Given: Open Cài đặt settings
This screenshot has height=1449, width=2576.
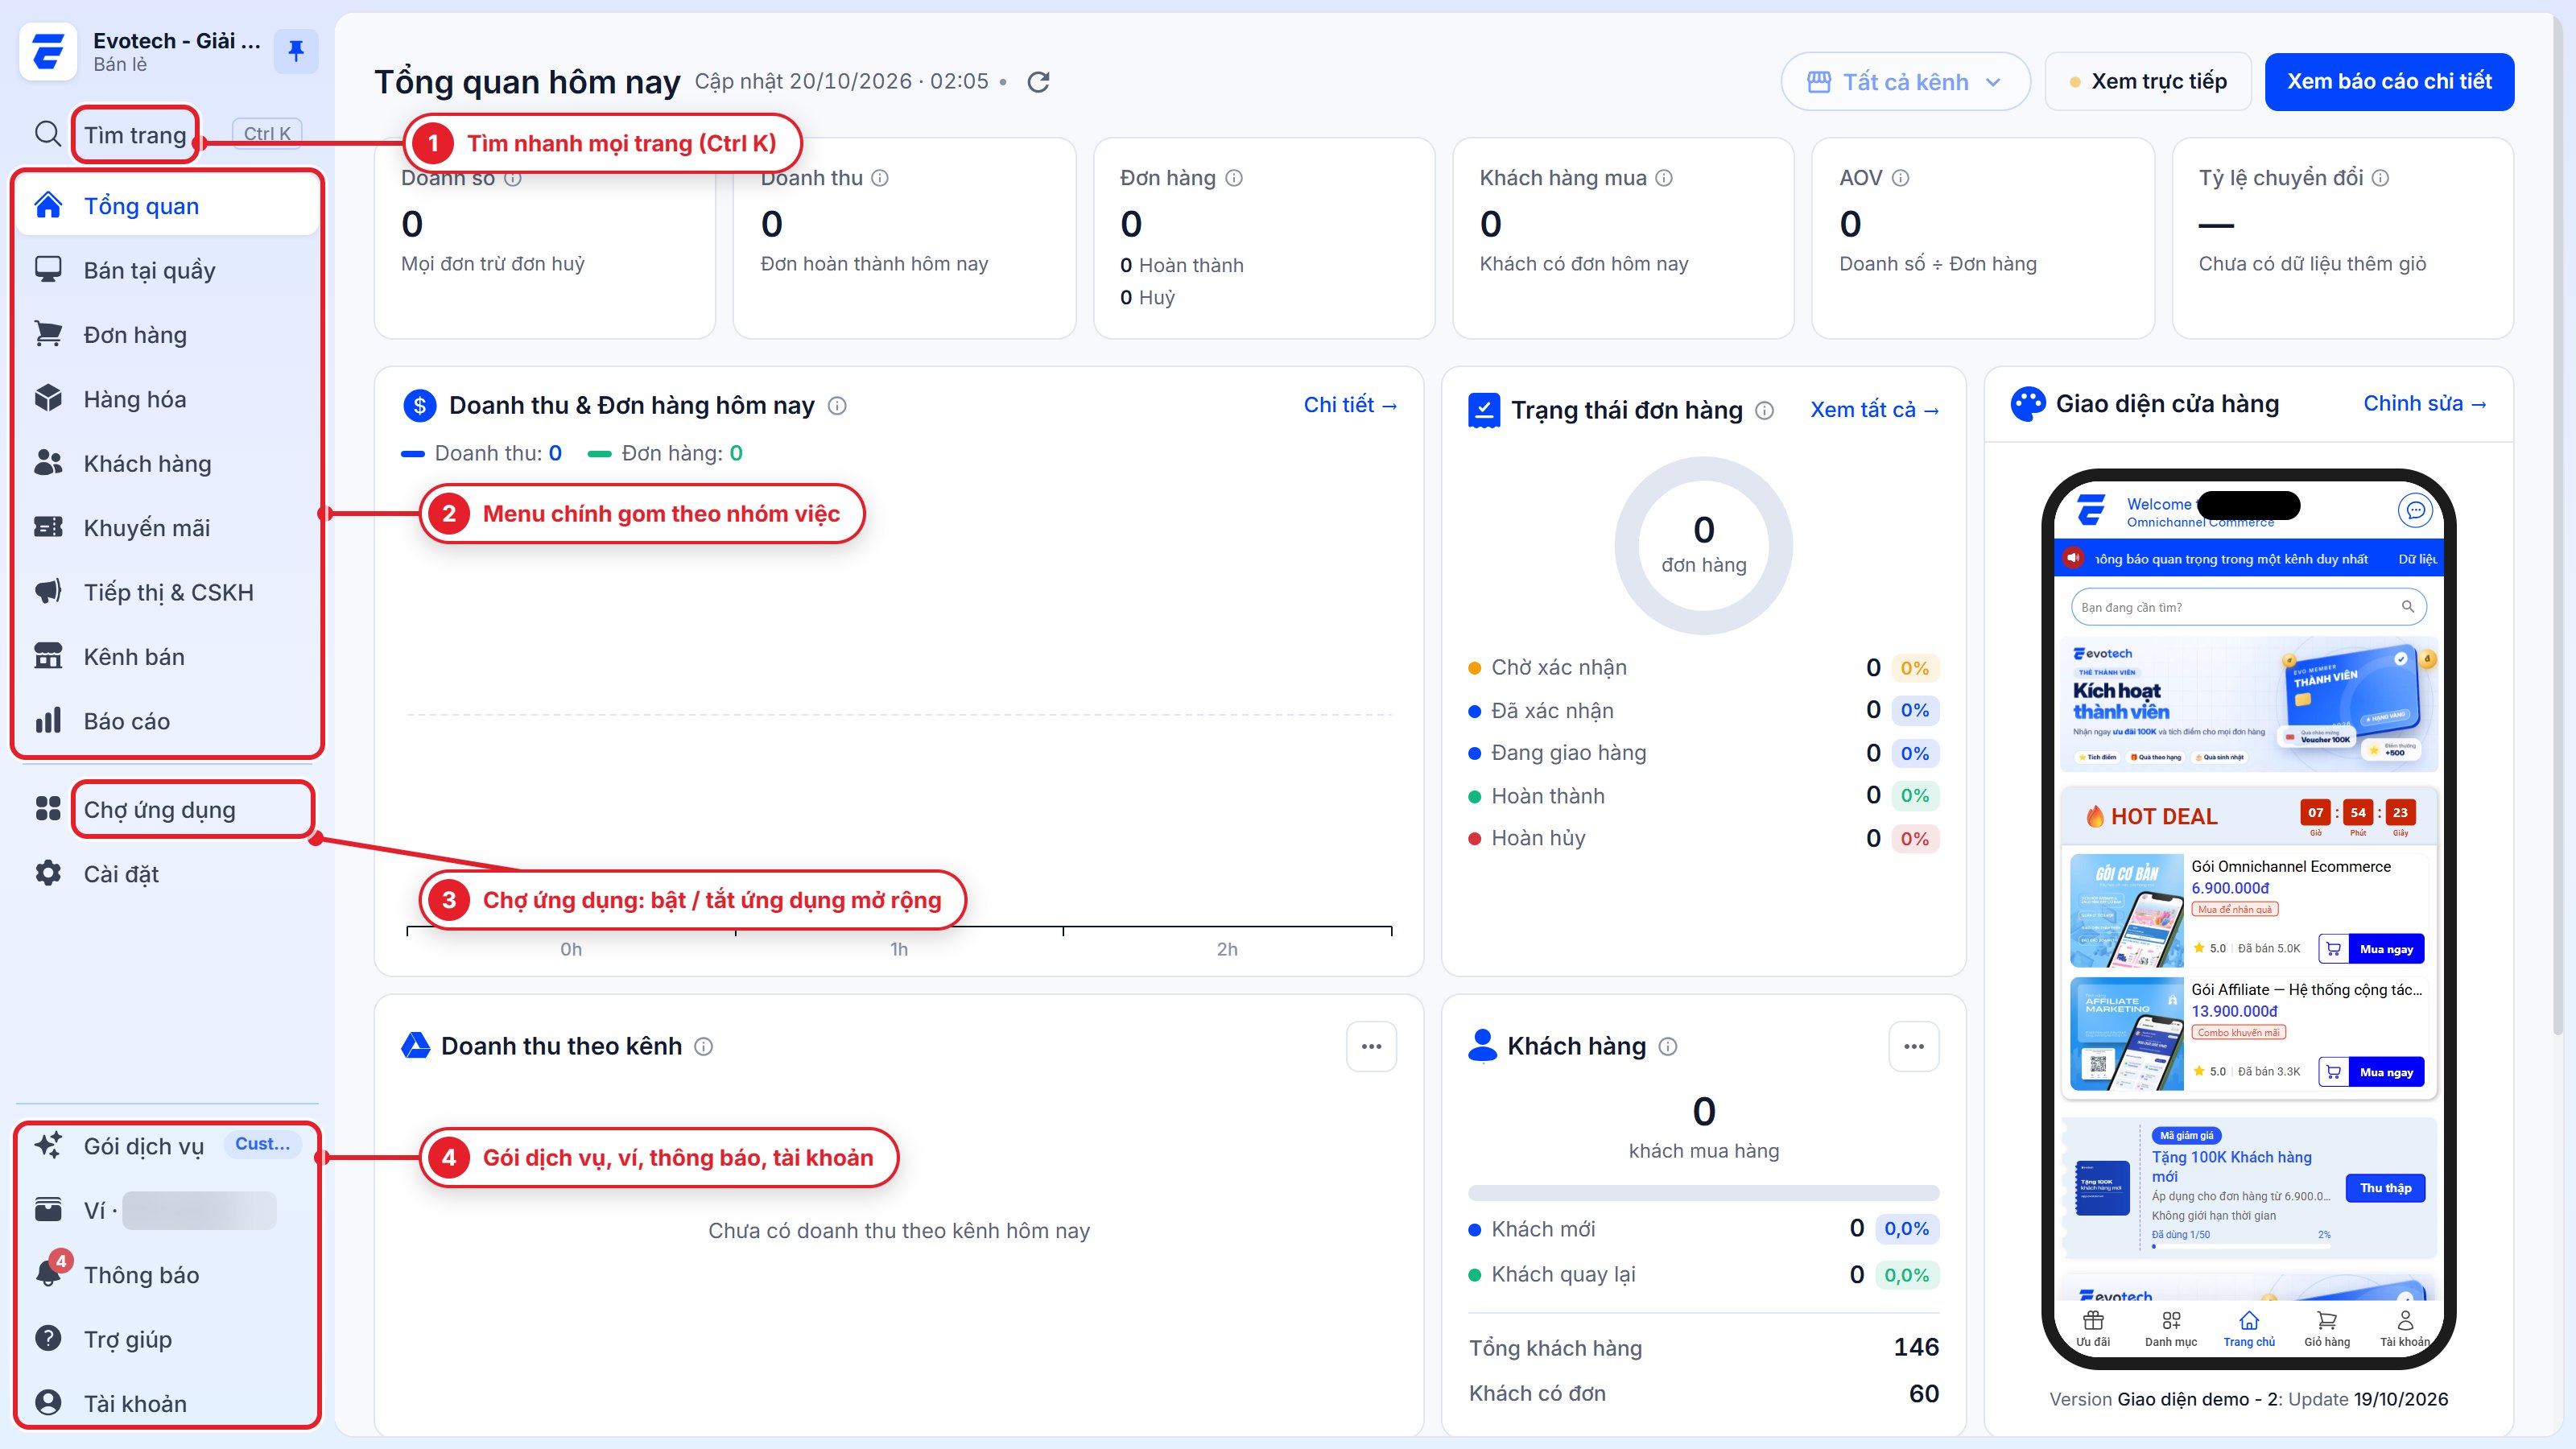Looking at the screenshot, I should coord(167,874).
